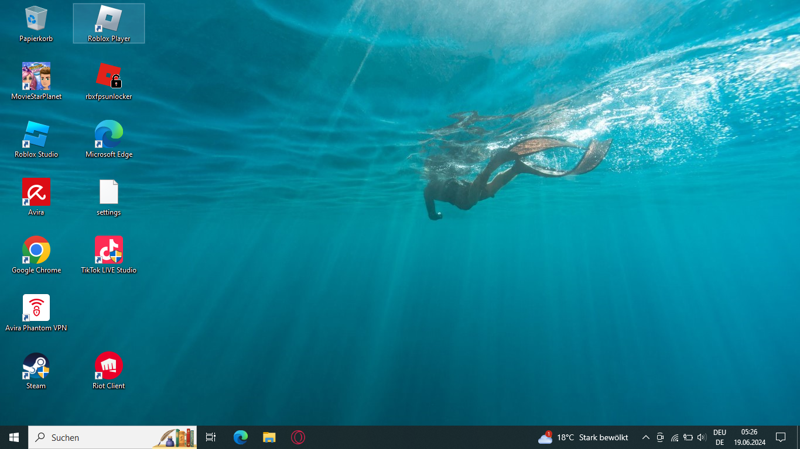Open the notification center speech-bubble icon

(781, 437)
